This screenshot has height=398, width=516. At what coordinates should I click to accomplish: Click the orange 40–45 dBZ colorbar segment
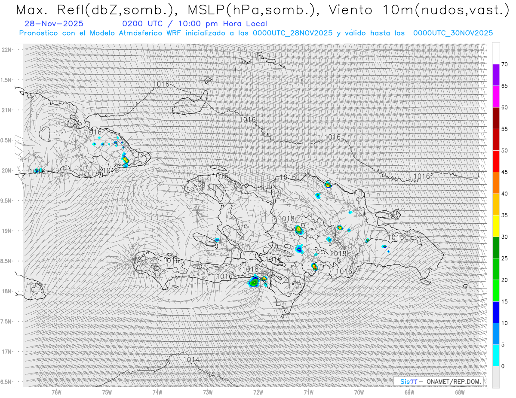[496, 183]
